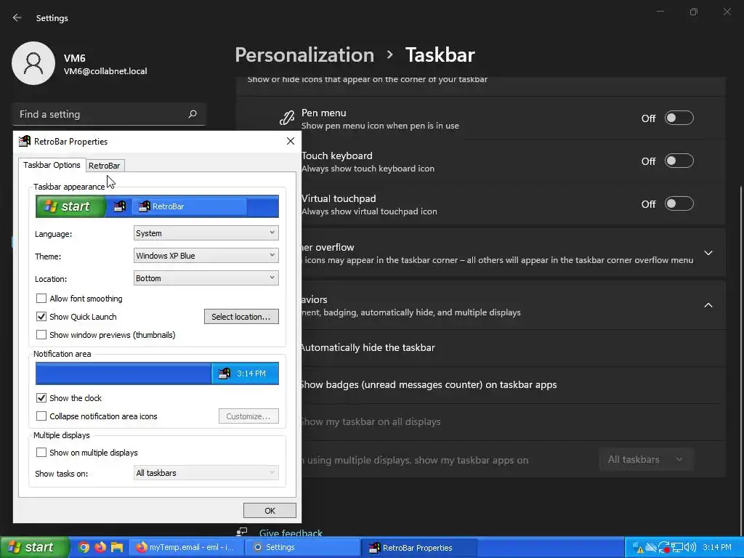Image resolution: width=744 pixels, height=558 pixels.
Task: Go back using the Settings back arrow
Action: (x=17, y=17)
